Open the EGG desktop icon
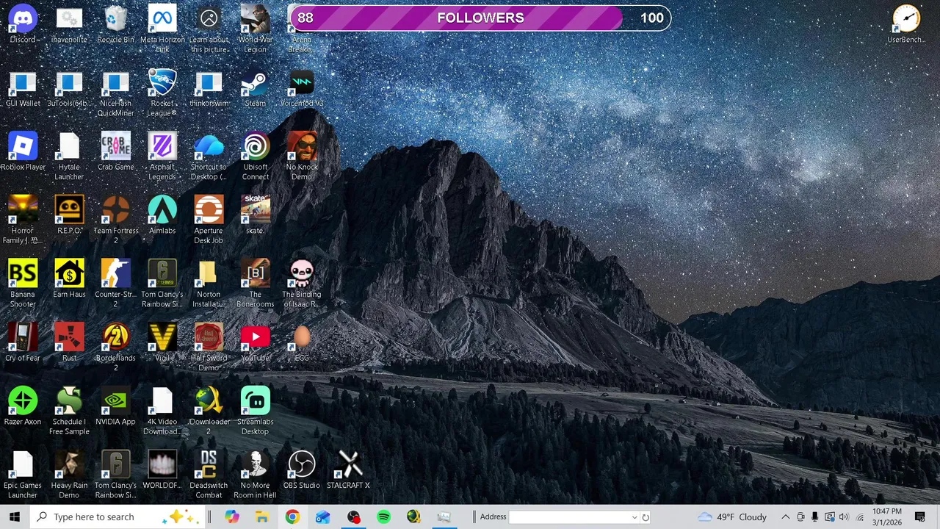The image size is (940, 529). 302,342
